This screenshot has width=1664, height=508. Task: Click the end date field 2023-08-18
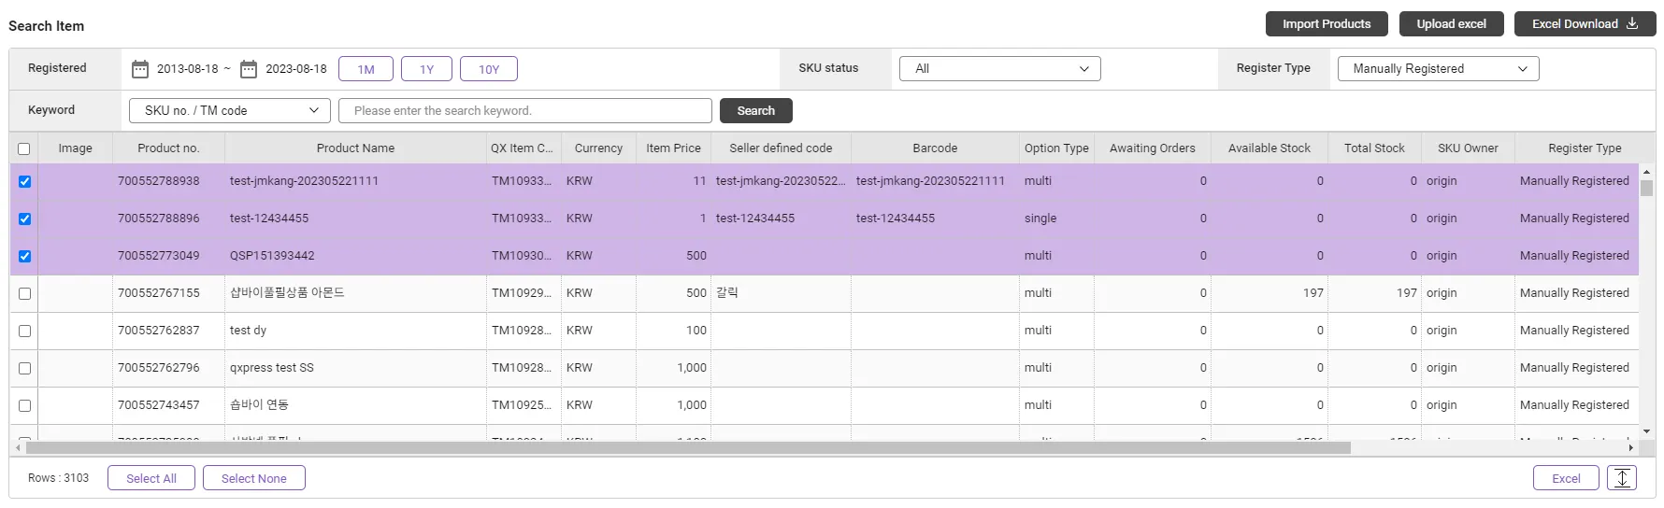pyautogui.click(x=296, y=69)
